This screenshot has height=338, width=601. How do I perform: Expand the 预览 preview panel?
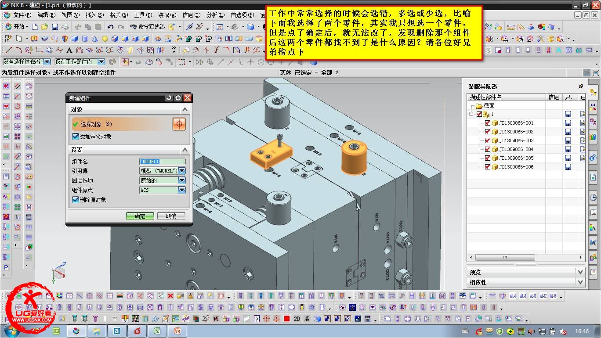[x=580, y=272]
